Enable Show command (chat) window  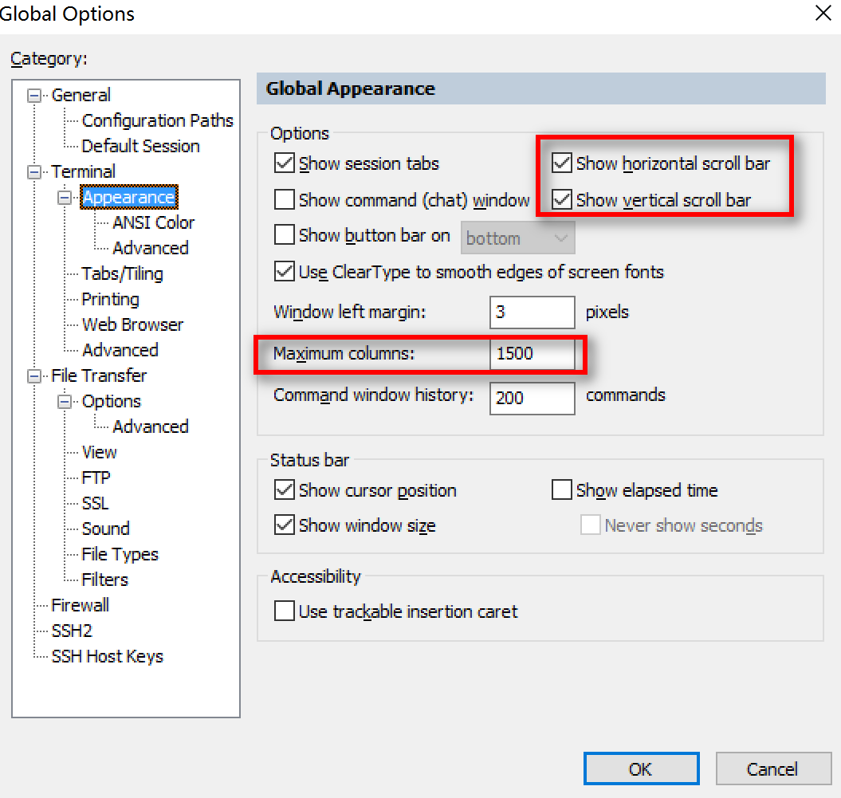pyautogui.click(x=285, y=199)
